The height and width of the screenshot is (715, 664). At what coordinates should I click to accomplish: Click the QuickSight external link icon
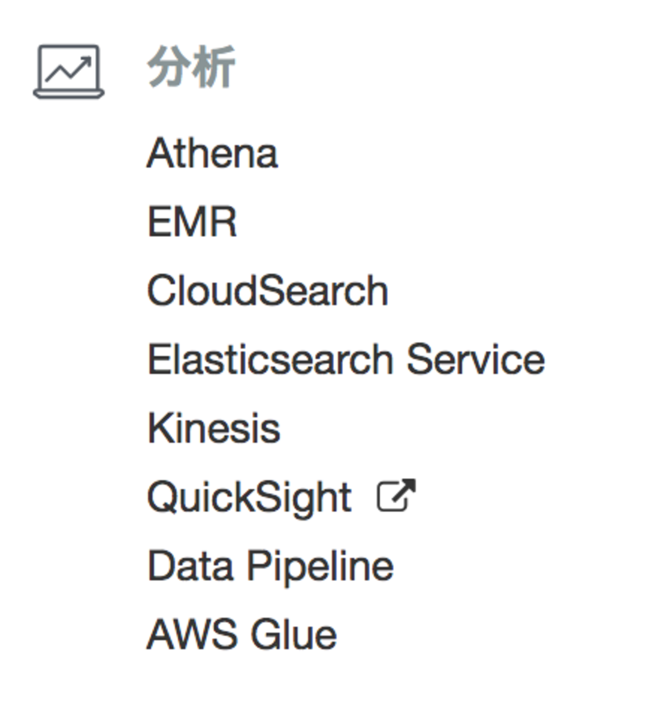pos(396,495)
